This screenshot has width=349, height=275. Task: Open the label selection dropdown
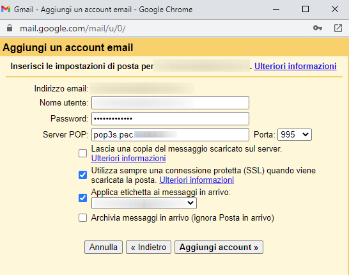(x=144, y=203)
